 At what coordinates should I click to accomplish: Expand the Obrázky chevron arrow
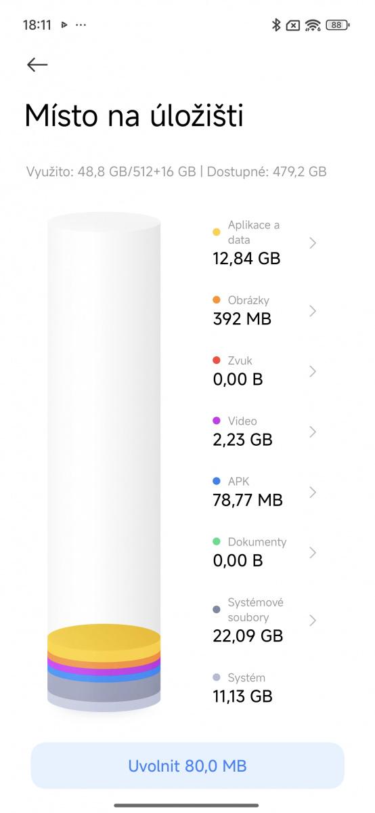[x=313, y=310]
